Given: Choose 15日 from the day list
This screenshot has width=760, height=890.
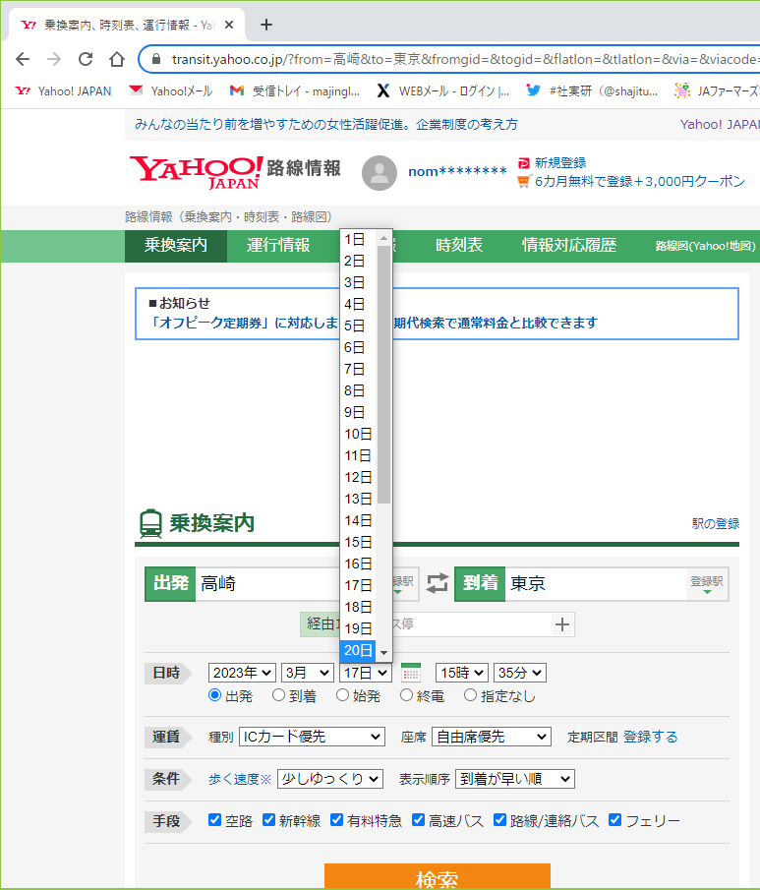Looking at the screenshot, I should (358, 542).
